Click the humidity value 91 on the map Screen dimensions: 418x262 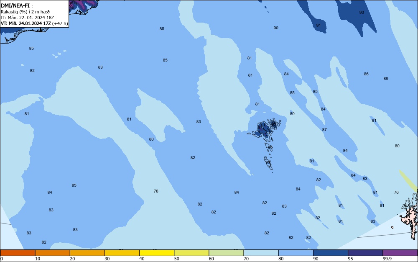pos(318,26)
